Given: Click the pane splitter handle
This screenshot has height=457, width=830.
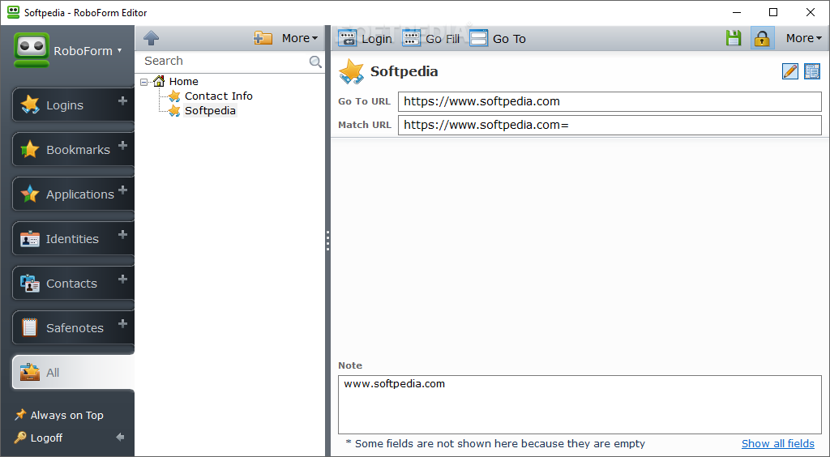Looking at the screenshot, I should (327, 241).
